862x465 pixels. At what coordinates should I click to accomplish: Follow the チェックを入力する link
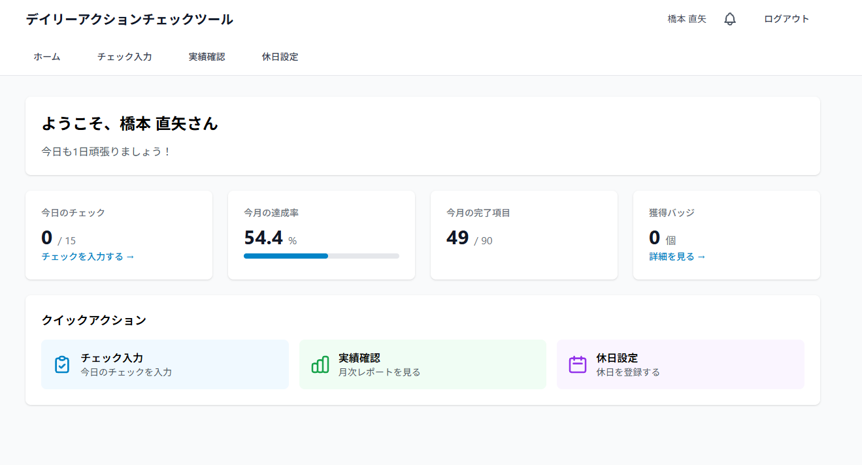coord(88,257)
